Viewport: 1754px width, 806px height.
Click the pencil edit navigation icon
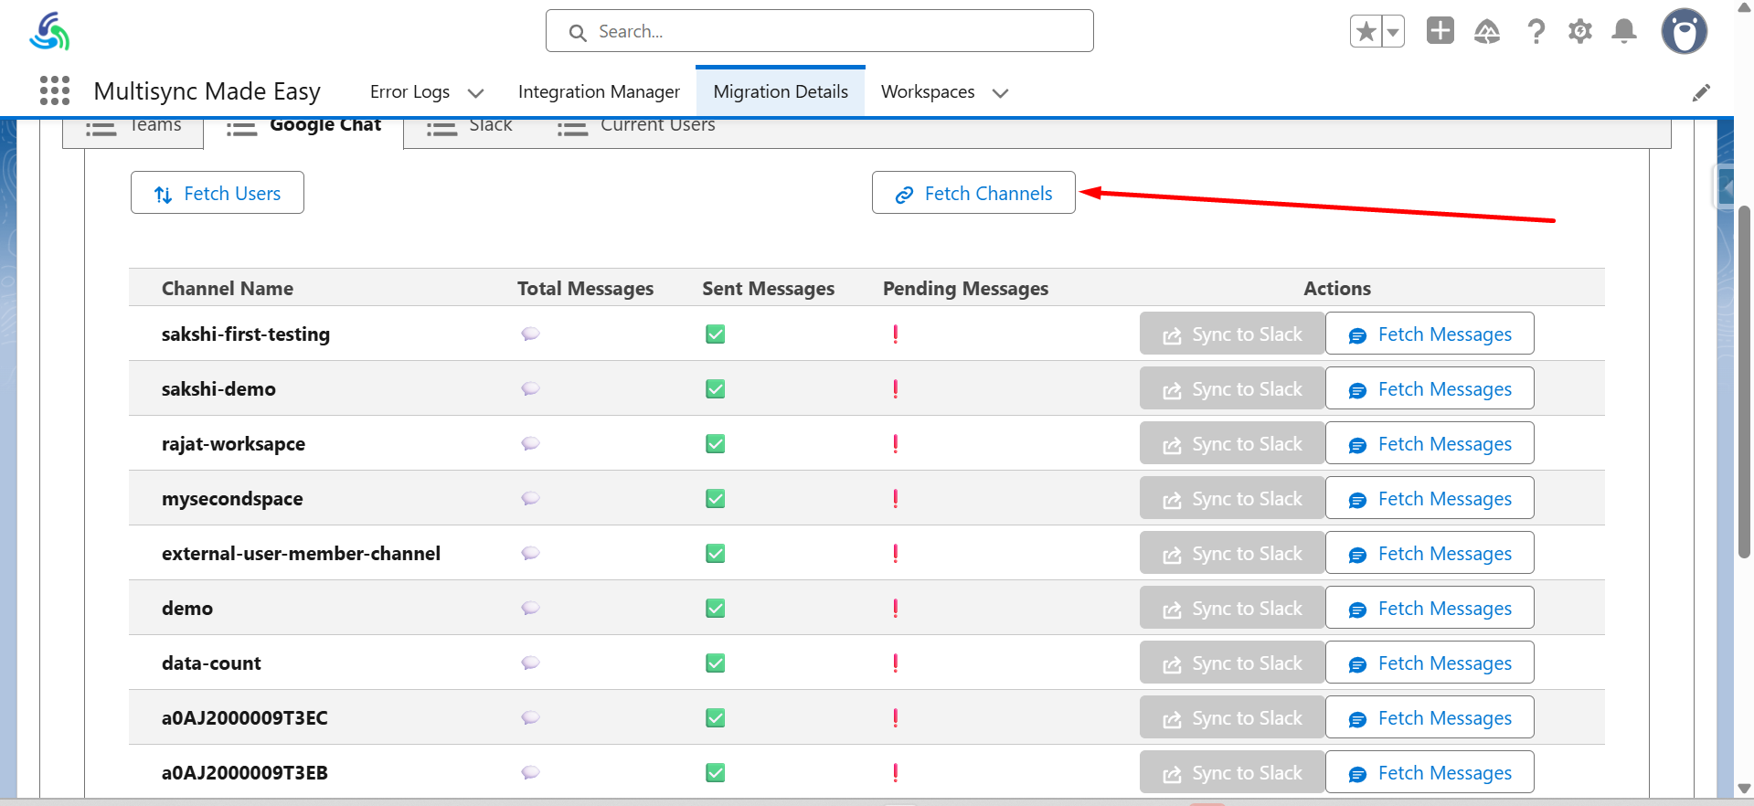(x=1701, y=92)
